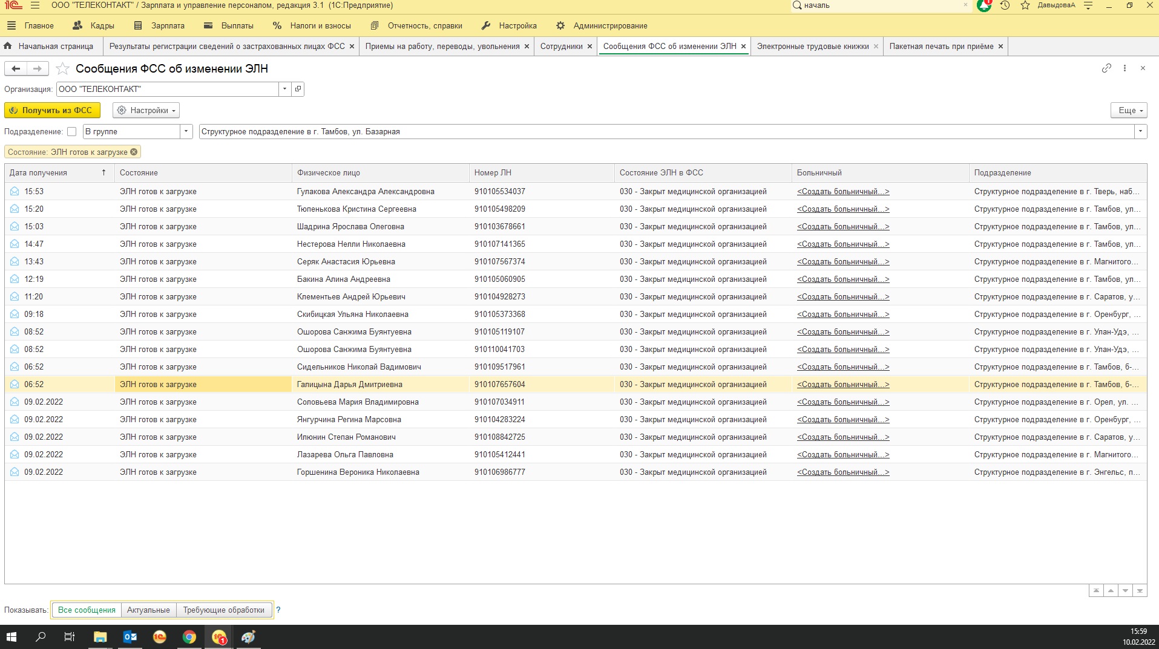Viewport: 1159px width, 649px height.
Task: Create sick leave for Илюнин Степан
Action: 843,437
